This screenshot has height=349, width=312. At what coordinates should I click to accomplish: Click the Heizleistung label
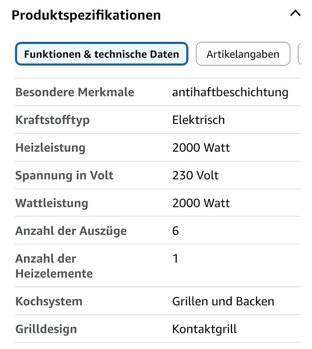[50, 147]
